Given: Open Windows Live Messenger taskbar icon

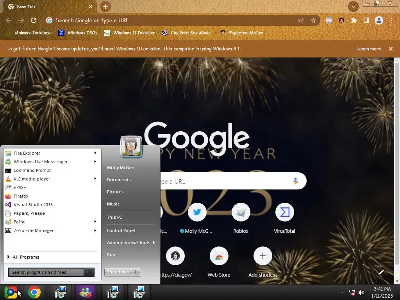Looking at the screenshot, I should [x=86, y=292].
